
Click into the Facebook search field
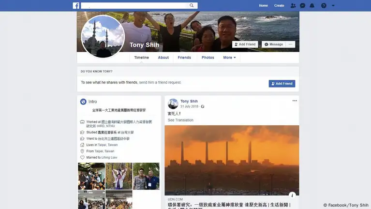click(135, 6)
